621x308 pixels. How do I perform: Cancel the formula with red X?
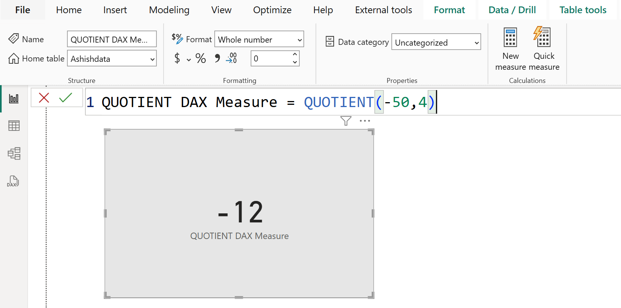point(44,98)
